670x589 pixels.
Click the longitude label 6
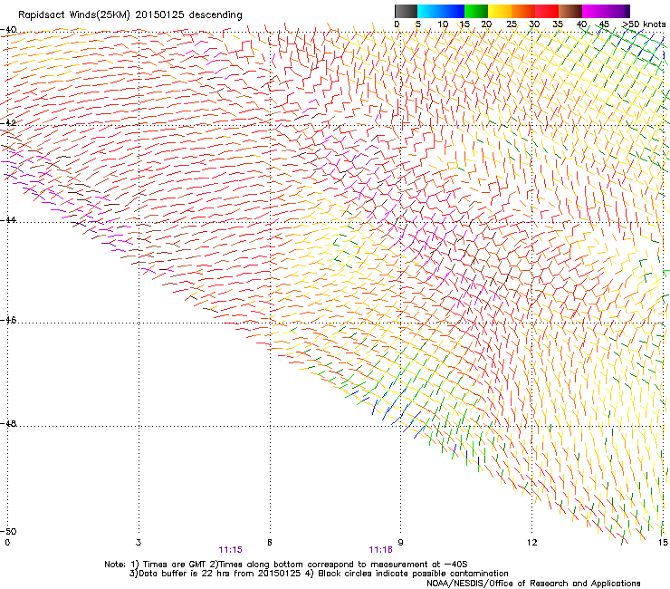click(270, 543)
